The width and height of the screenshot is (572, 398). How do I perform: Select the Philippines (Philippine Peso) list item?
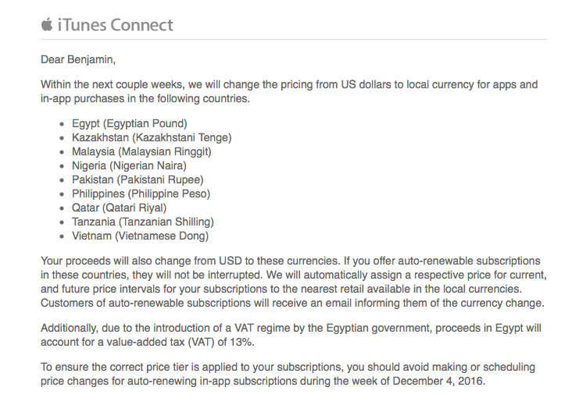(141, 194)
